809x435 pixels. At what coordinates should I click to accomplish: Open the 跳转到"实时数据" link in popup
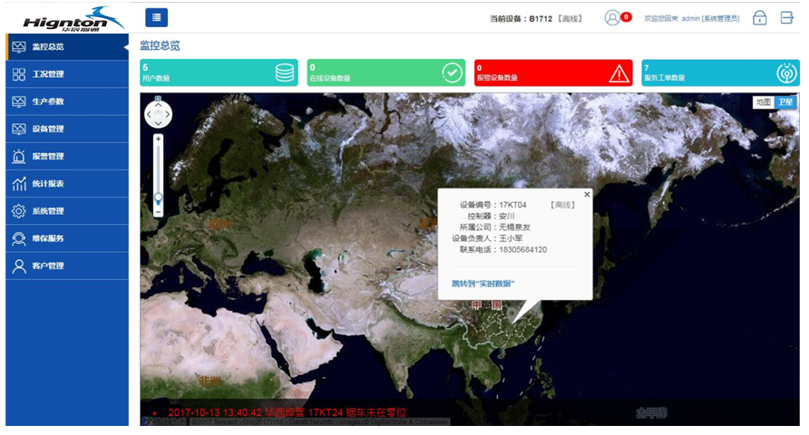[483, 284]
